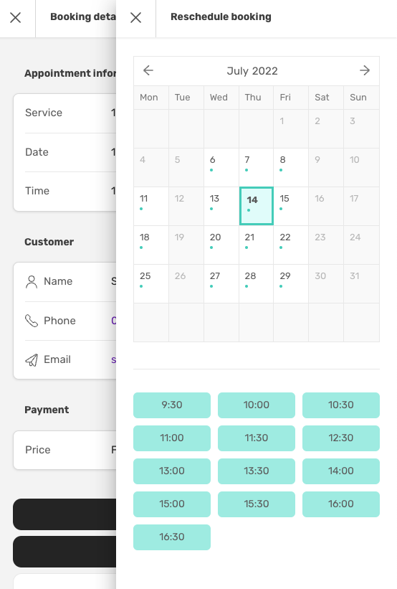Select July 6 on the calendar
Viewport: 397px width, 589px height.
tap(221, 168)
